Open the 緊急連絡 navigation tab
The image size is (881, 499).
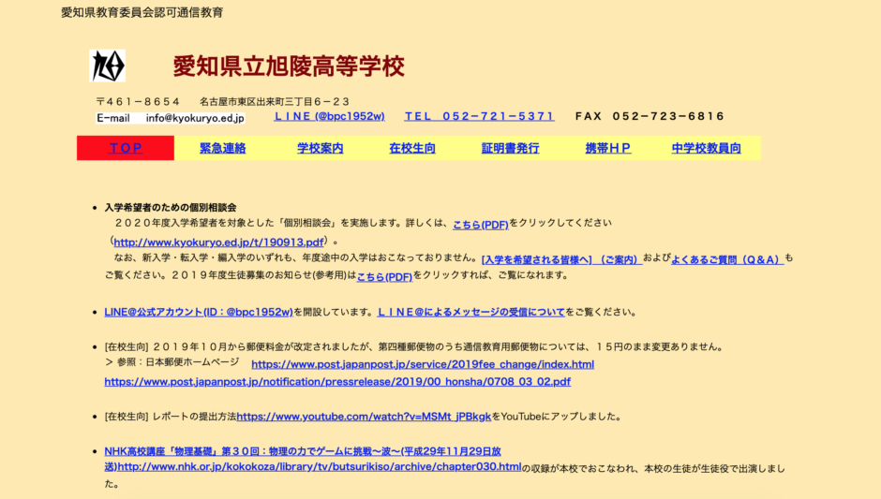[222, 148]
